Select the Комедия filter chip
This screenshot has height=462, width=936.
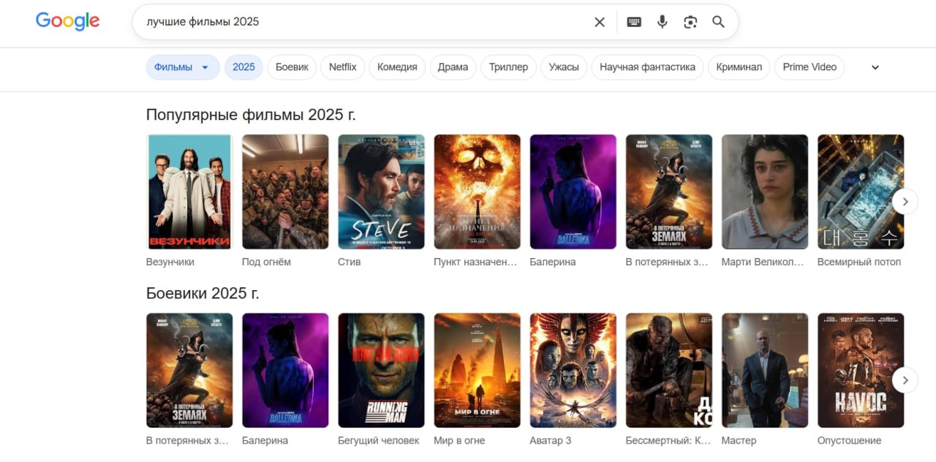point(397,67)
